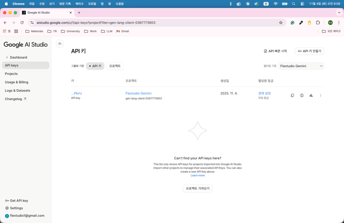This screenshot has width=344, height=223.
Task: Open the 방문 기록 menu
Action: coord(65,4)
